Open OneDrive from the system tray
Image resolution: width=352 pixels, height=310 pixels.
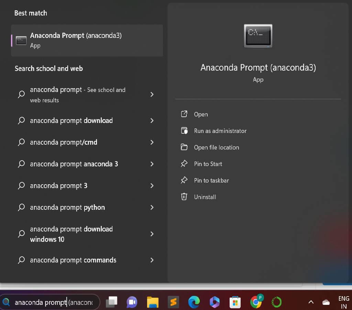(326, 302)
